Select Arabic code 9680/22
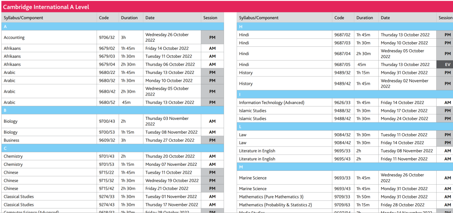 tap(107, 73)
